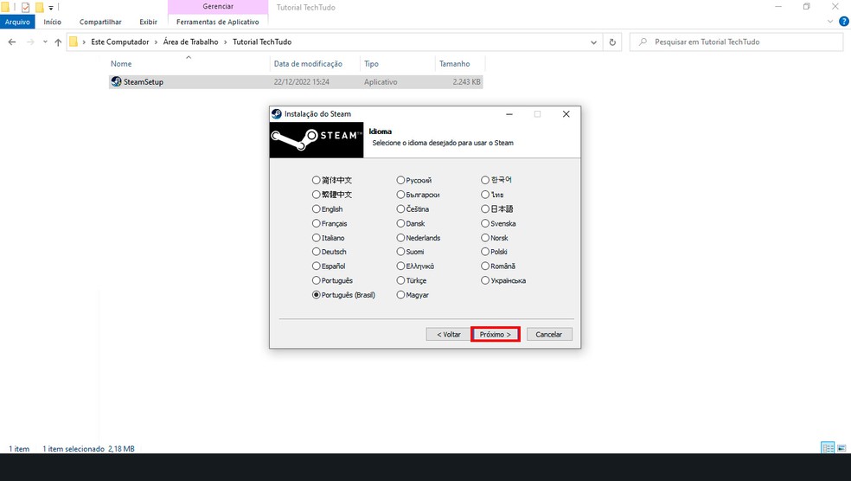Click the Gerenciar contextual tab

218,7
